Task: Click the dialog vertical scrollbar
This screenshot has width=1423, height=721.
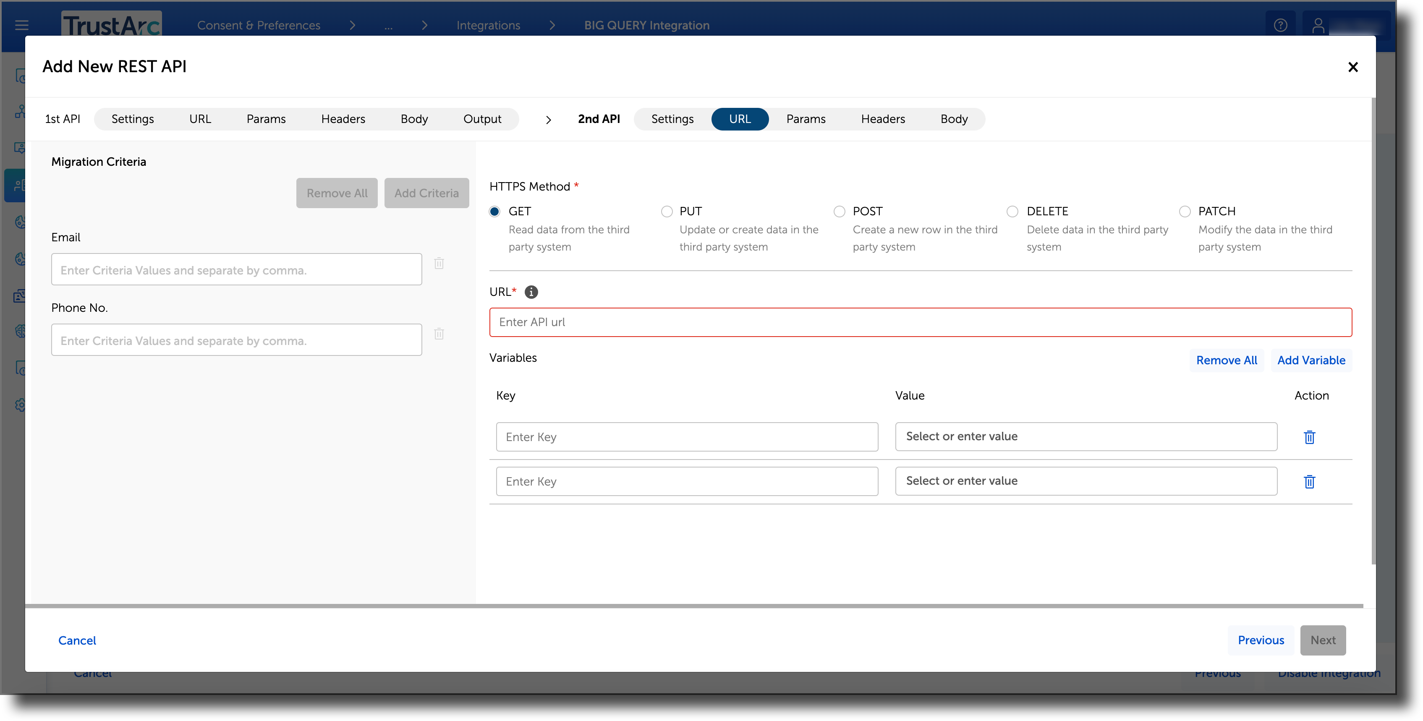Action: (x=1373, y=332)
